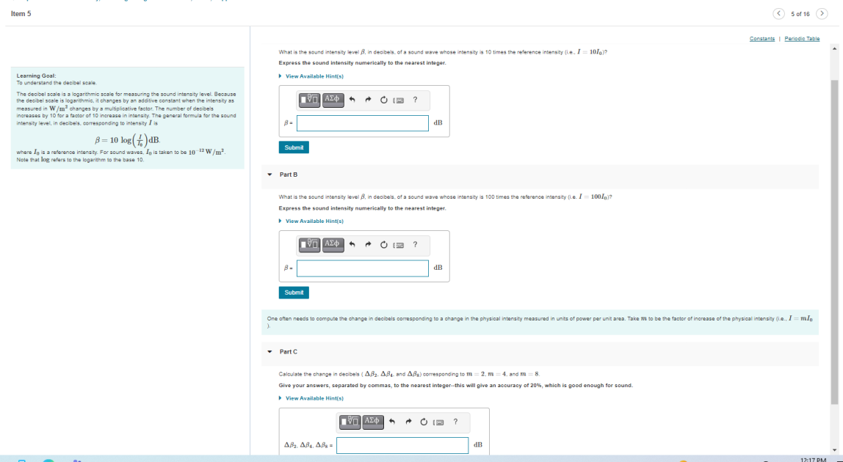Reset Part B answer with the refresh icon

(x=383, y=245)
